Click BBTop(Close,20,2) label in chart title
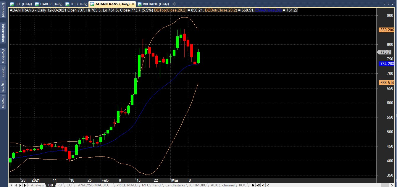Viewport: 397px width, 187px height. coord(171,10)
